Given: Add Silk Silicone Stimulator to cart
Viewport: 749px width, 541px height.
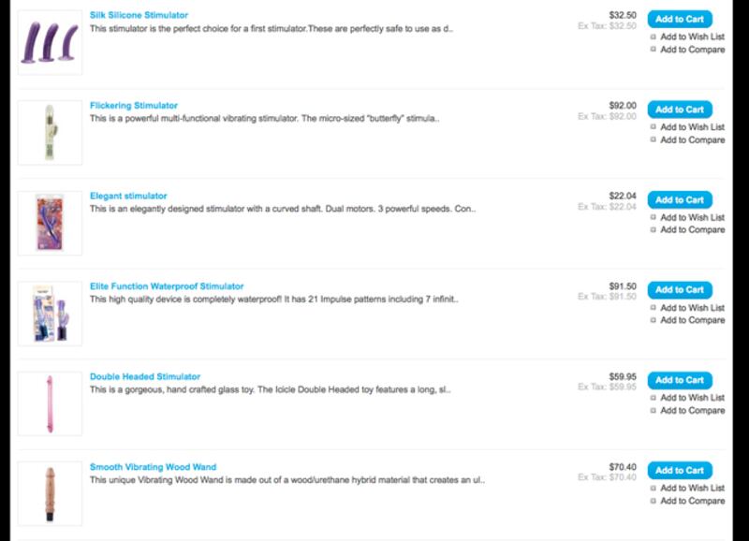Looking at the screenshot, I should click(x=679, y=20).
